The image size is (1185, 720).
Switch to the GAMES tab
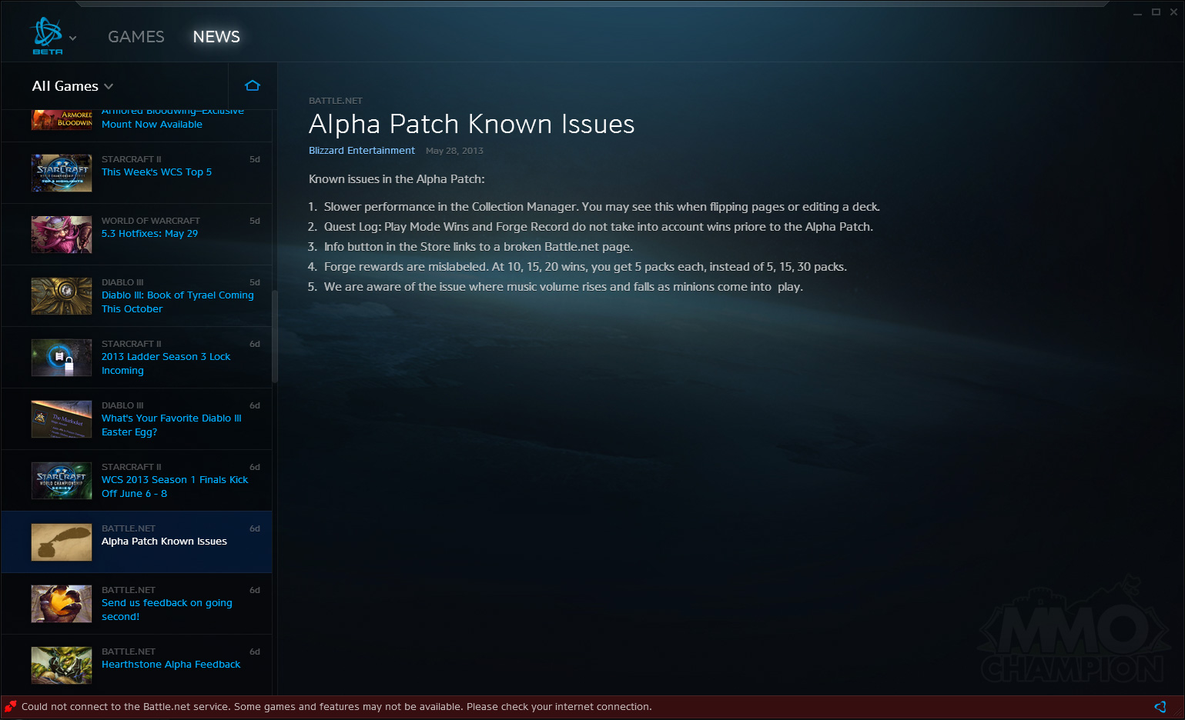coord(136,37)
